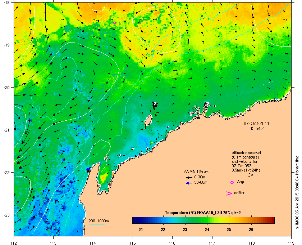Click the latitude axis label -19

(x=6, y=45)
